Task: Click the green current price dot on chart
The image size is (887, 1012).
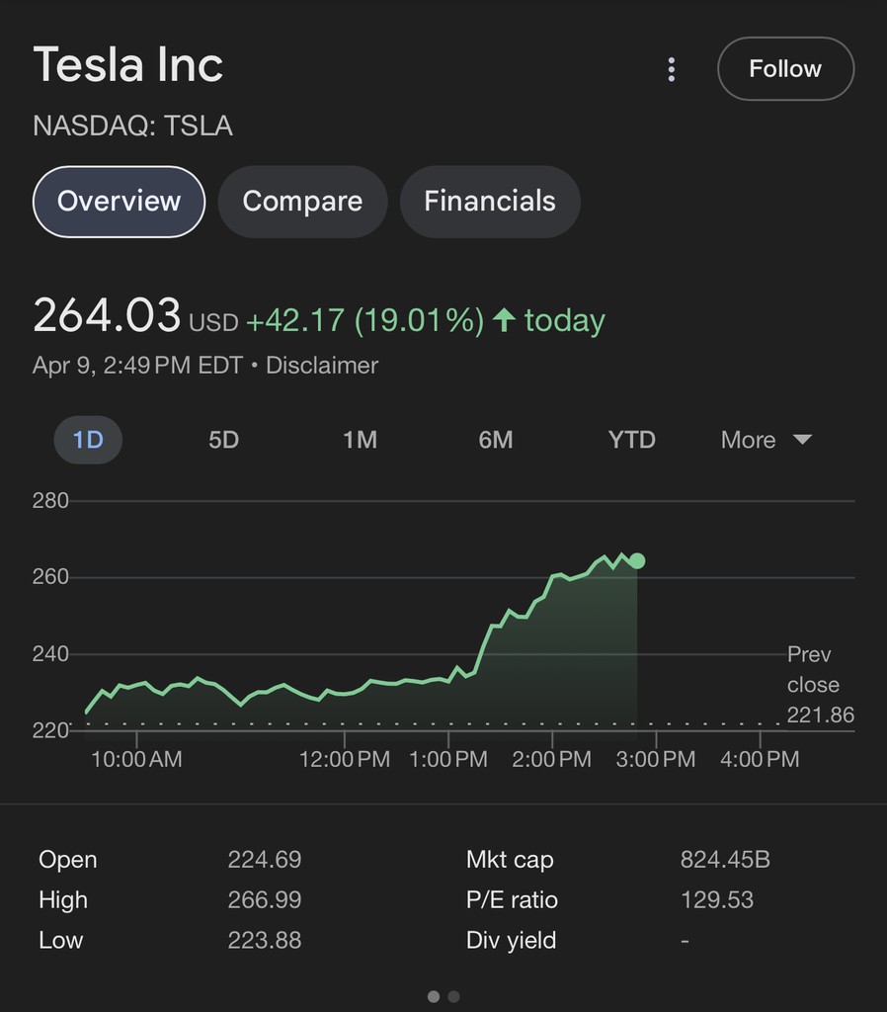Action: coord(637,561)
